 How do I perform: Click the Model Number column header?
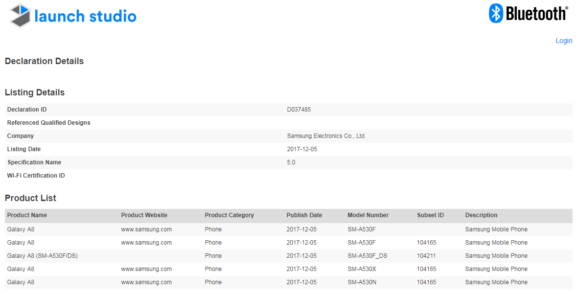[368, 215]
